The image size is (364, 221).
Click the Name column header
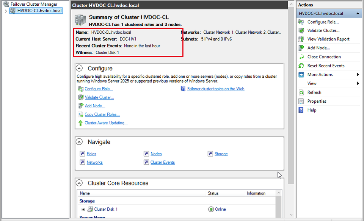click(x=142, y=193)
